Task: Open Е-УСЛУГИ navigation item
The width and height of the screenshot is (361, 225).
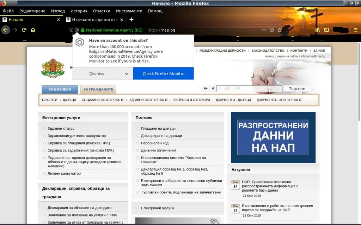Action: point(49,100)
